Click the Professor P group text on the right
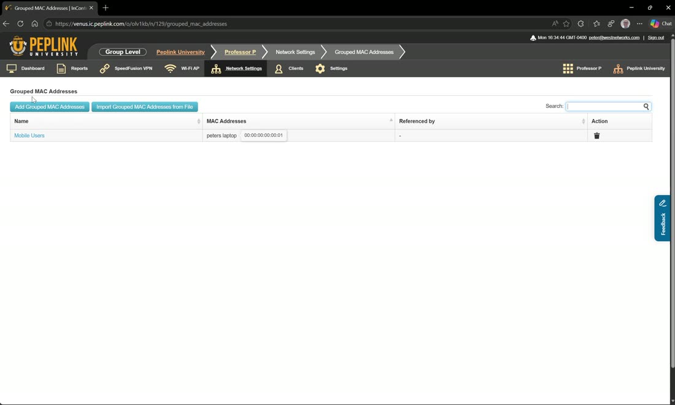 pos(589,69)
